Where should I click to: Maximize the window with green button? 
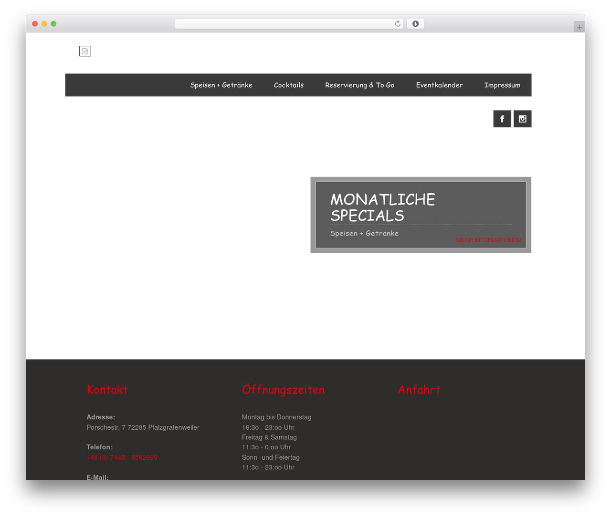tap(53, 24)
